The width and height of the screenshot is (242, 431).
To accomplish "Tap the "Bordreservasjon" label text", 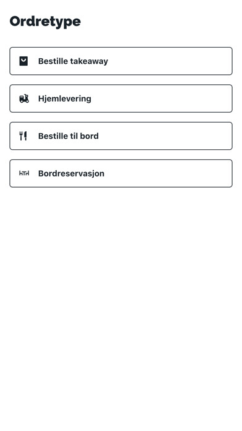I will pyautogui.click(x=71, y=173).
